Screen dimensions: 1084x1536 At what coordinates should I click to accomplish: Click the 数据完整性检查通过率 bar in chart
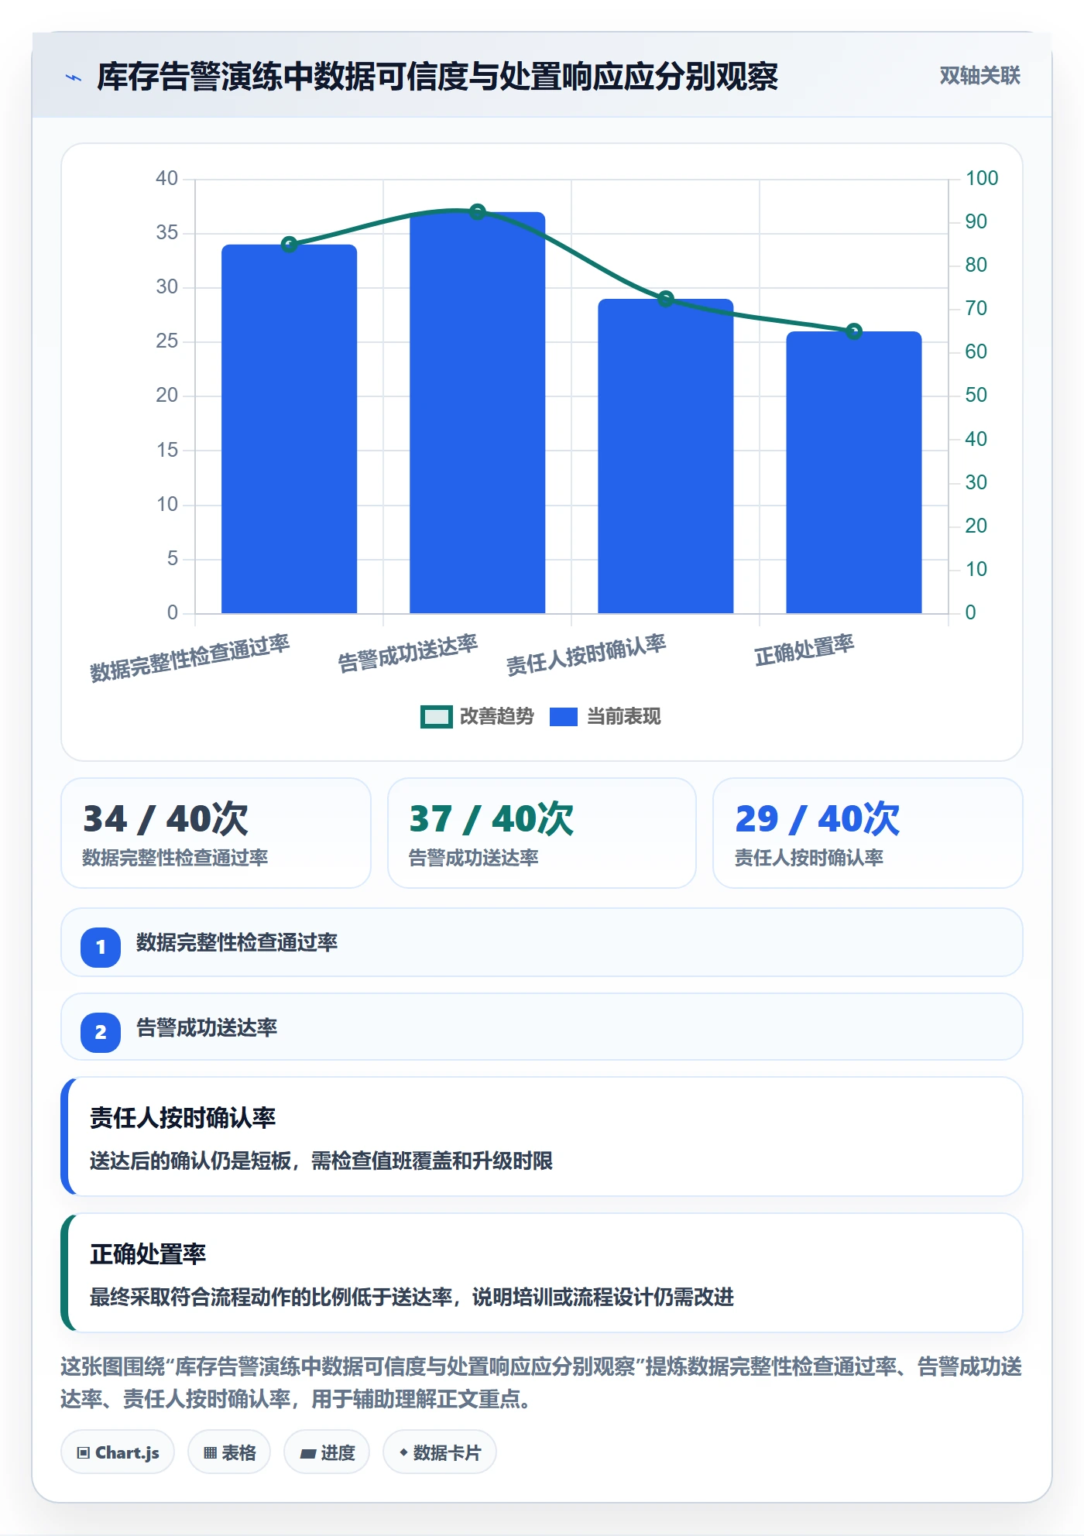pos(290,429)
